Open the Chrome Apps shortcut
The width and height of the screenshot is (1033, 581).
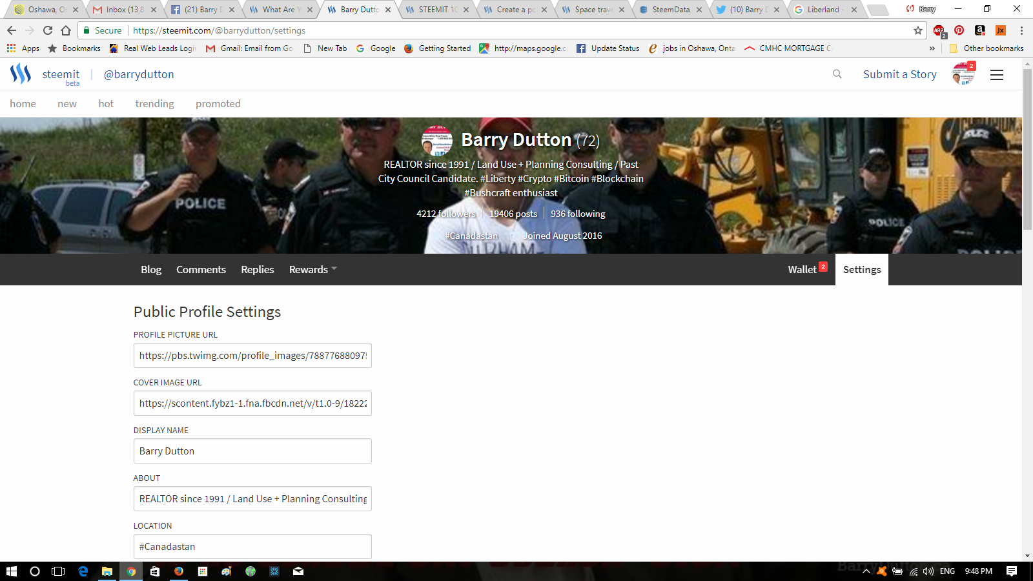click(x=23, y=48)
